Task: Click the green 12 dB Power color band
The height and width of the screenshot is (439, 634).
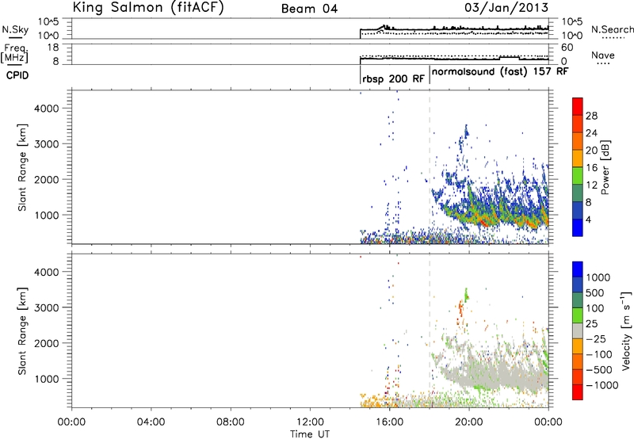Action: pyautogui.click(x=578, y=176)
